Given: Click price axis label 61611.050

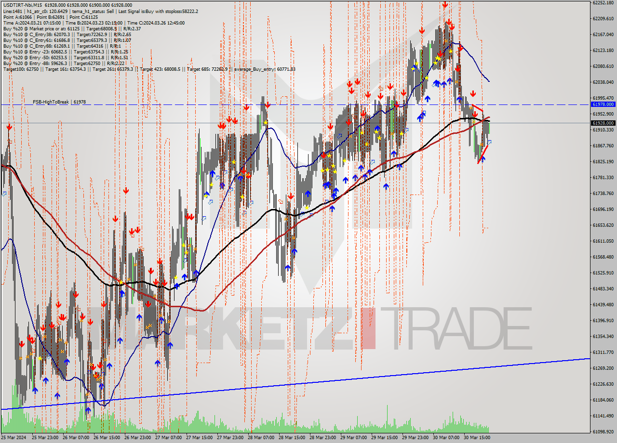Looking at the screenshot, I should click(x=603, y=241).
